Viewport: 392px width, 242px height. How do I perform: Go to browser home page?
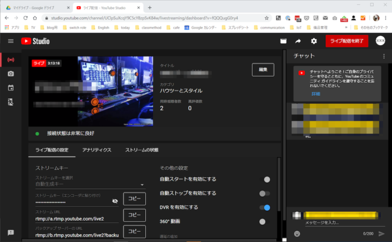click(x=35, y=18)
